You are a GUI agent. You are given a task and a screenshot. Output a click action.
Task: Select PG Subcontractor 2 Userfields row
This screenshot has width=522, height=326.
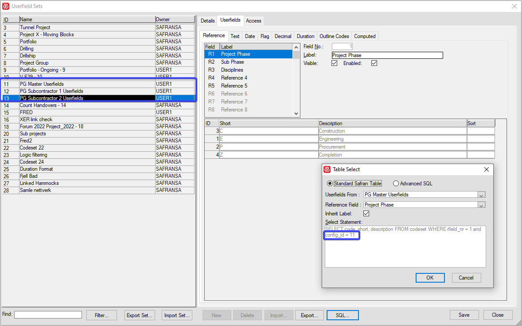98,98
